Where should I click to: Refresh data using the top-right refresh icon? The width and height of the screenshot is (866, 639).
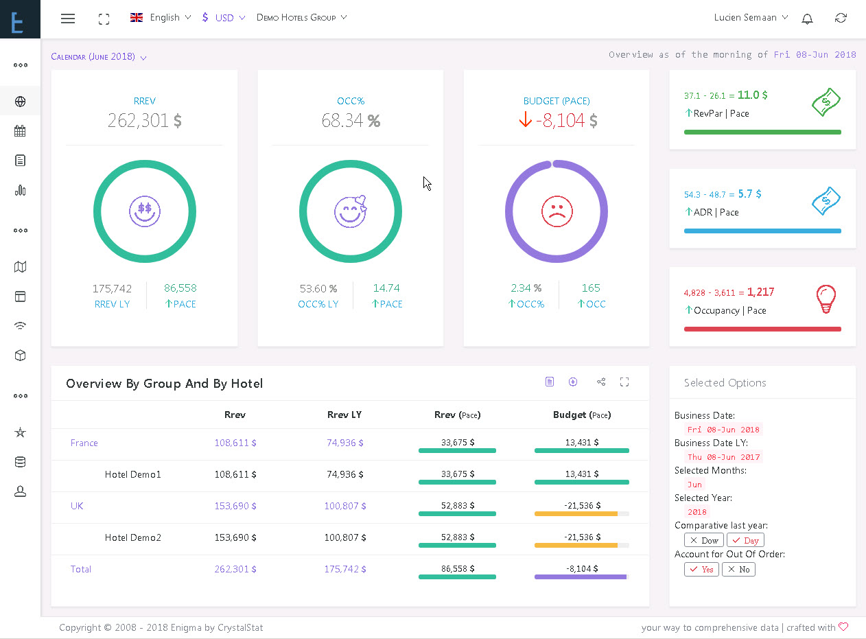tap(841, 19)
